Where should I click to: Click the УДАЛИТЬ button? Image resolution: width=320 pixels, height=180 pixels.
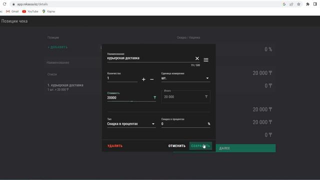[x=115, y=146]
